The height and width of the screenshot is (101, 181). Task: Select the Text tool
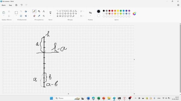44,11
